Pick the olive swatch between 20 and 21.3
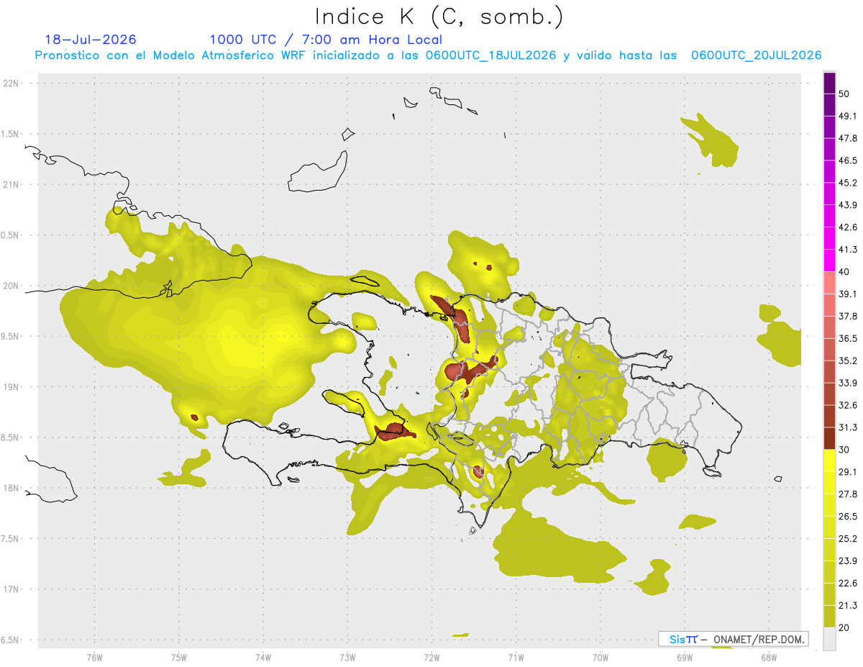863x667 pixels. pyautogui.click(x=829, y=617)
